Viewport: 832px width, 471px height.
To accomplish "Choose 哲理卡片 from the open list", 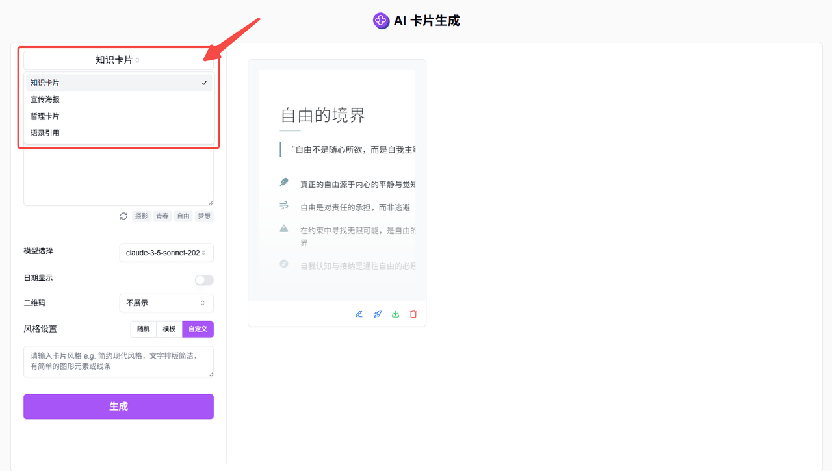I will click(45, 116).
